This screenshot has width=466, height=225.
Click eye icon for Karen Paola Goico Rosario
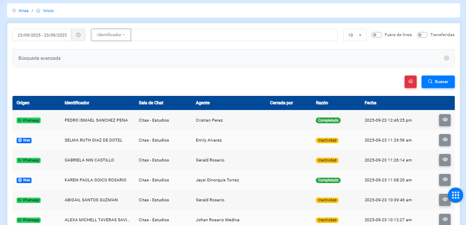click(x=444, y=180)
